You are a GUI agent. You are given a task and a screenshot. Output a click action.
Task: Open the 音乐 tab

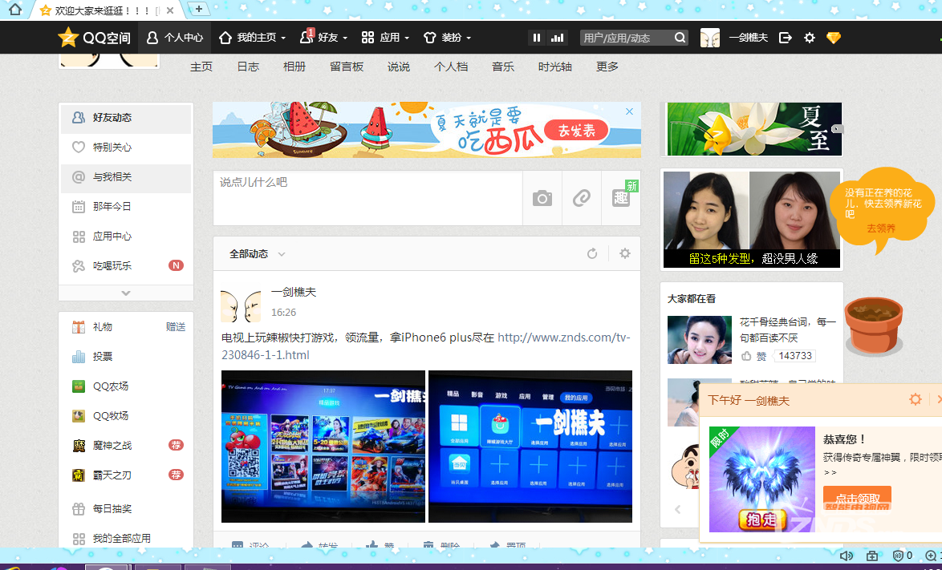pyautogui.click(x=503, y=67)
